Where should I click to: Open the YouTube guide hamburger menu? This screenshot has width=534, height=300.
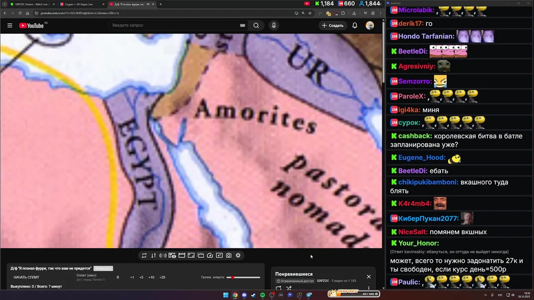pyautogui.click(x=10, y=25)
